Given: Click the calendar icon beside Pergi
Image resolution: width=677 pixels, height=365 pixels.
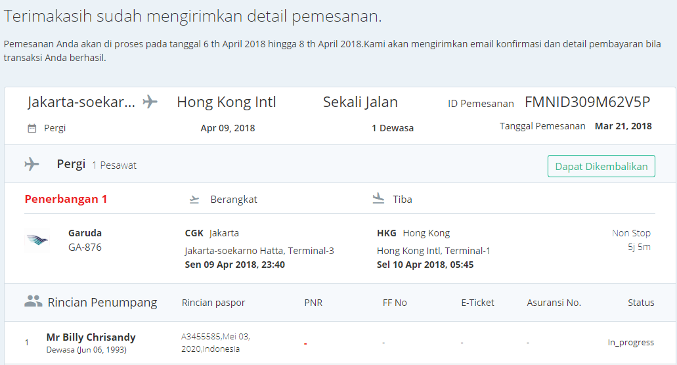Looking at the screenshot, I should point(32,129).
